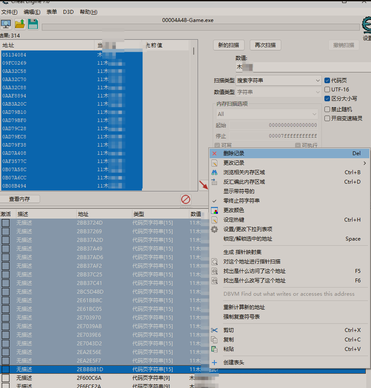
Task: Toggle the 区分大小写 checkbox
Action: tap(327, 98)
